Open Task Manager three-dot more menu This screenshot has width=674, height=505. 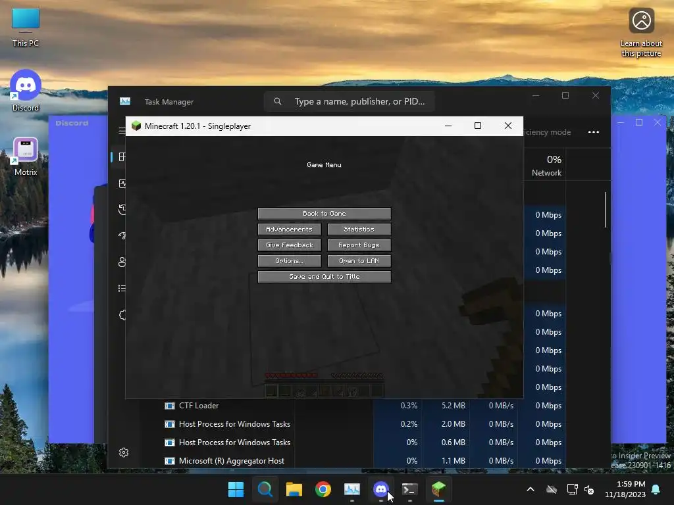click(594, 132)
